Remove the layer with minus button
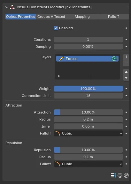Image resolution: width=131 pixels, height=184 pixels. (x=126, y=63)
